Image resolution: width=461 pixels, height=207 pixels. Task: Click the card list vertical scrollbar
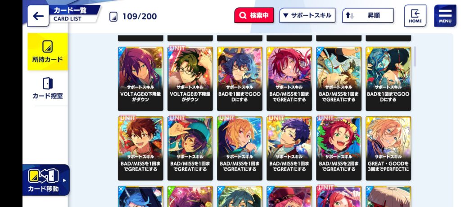(x=415, y=56)
